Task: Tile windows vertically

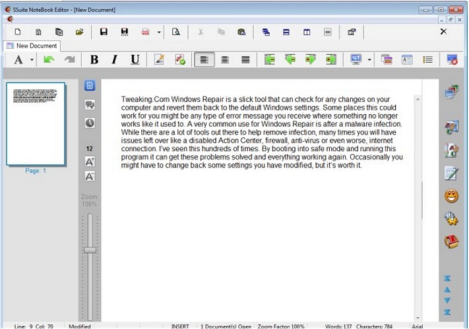Action: click(307, 32)
